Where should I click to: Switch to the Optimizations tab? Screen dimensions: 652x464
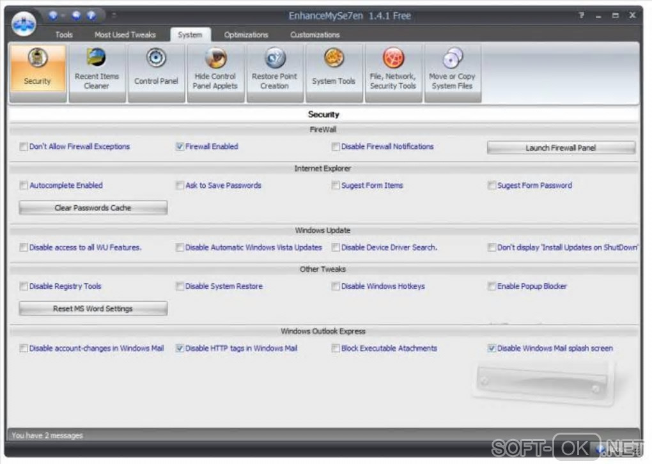(x=246, y=35)
